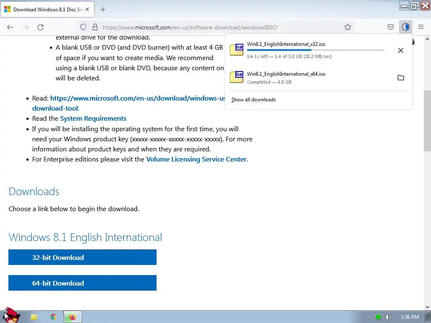
Task: Click the scrollbar down arrow
Action: 427,307
